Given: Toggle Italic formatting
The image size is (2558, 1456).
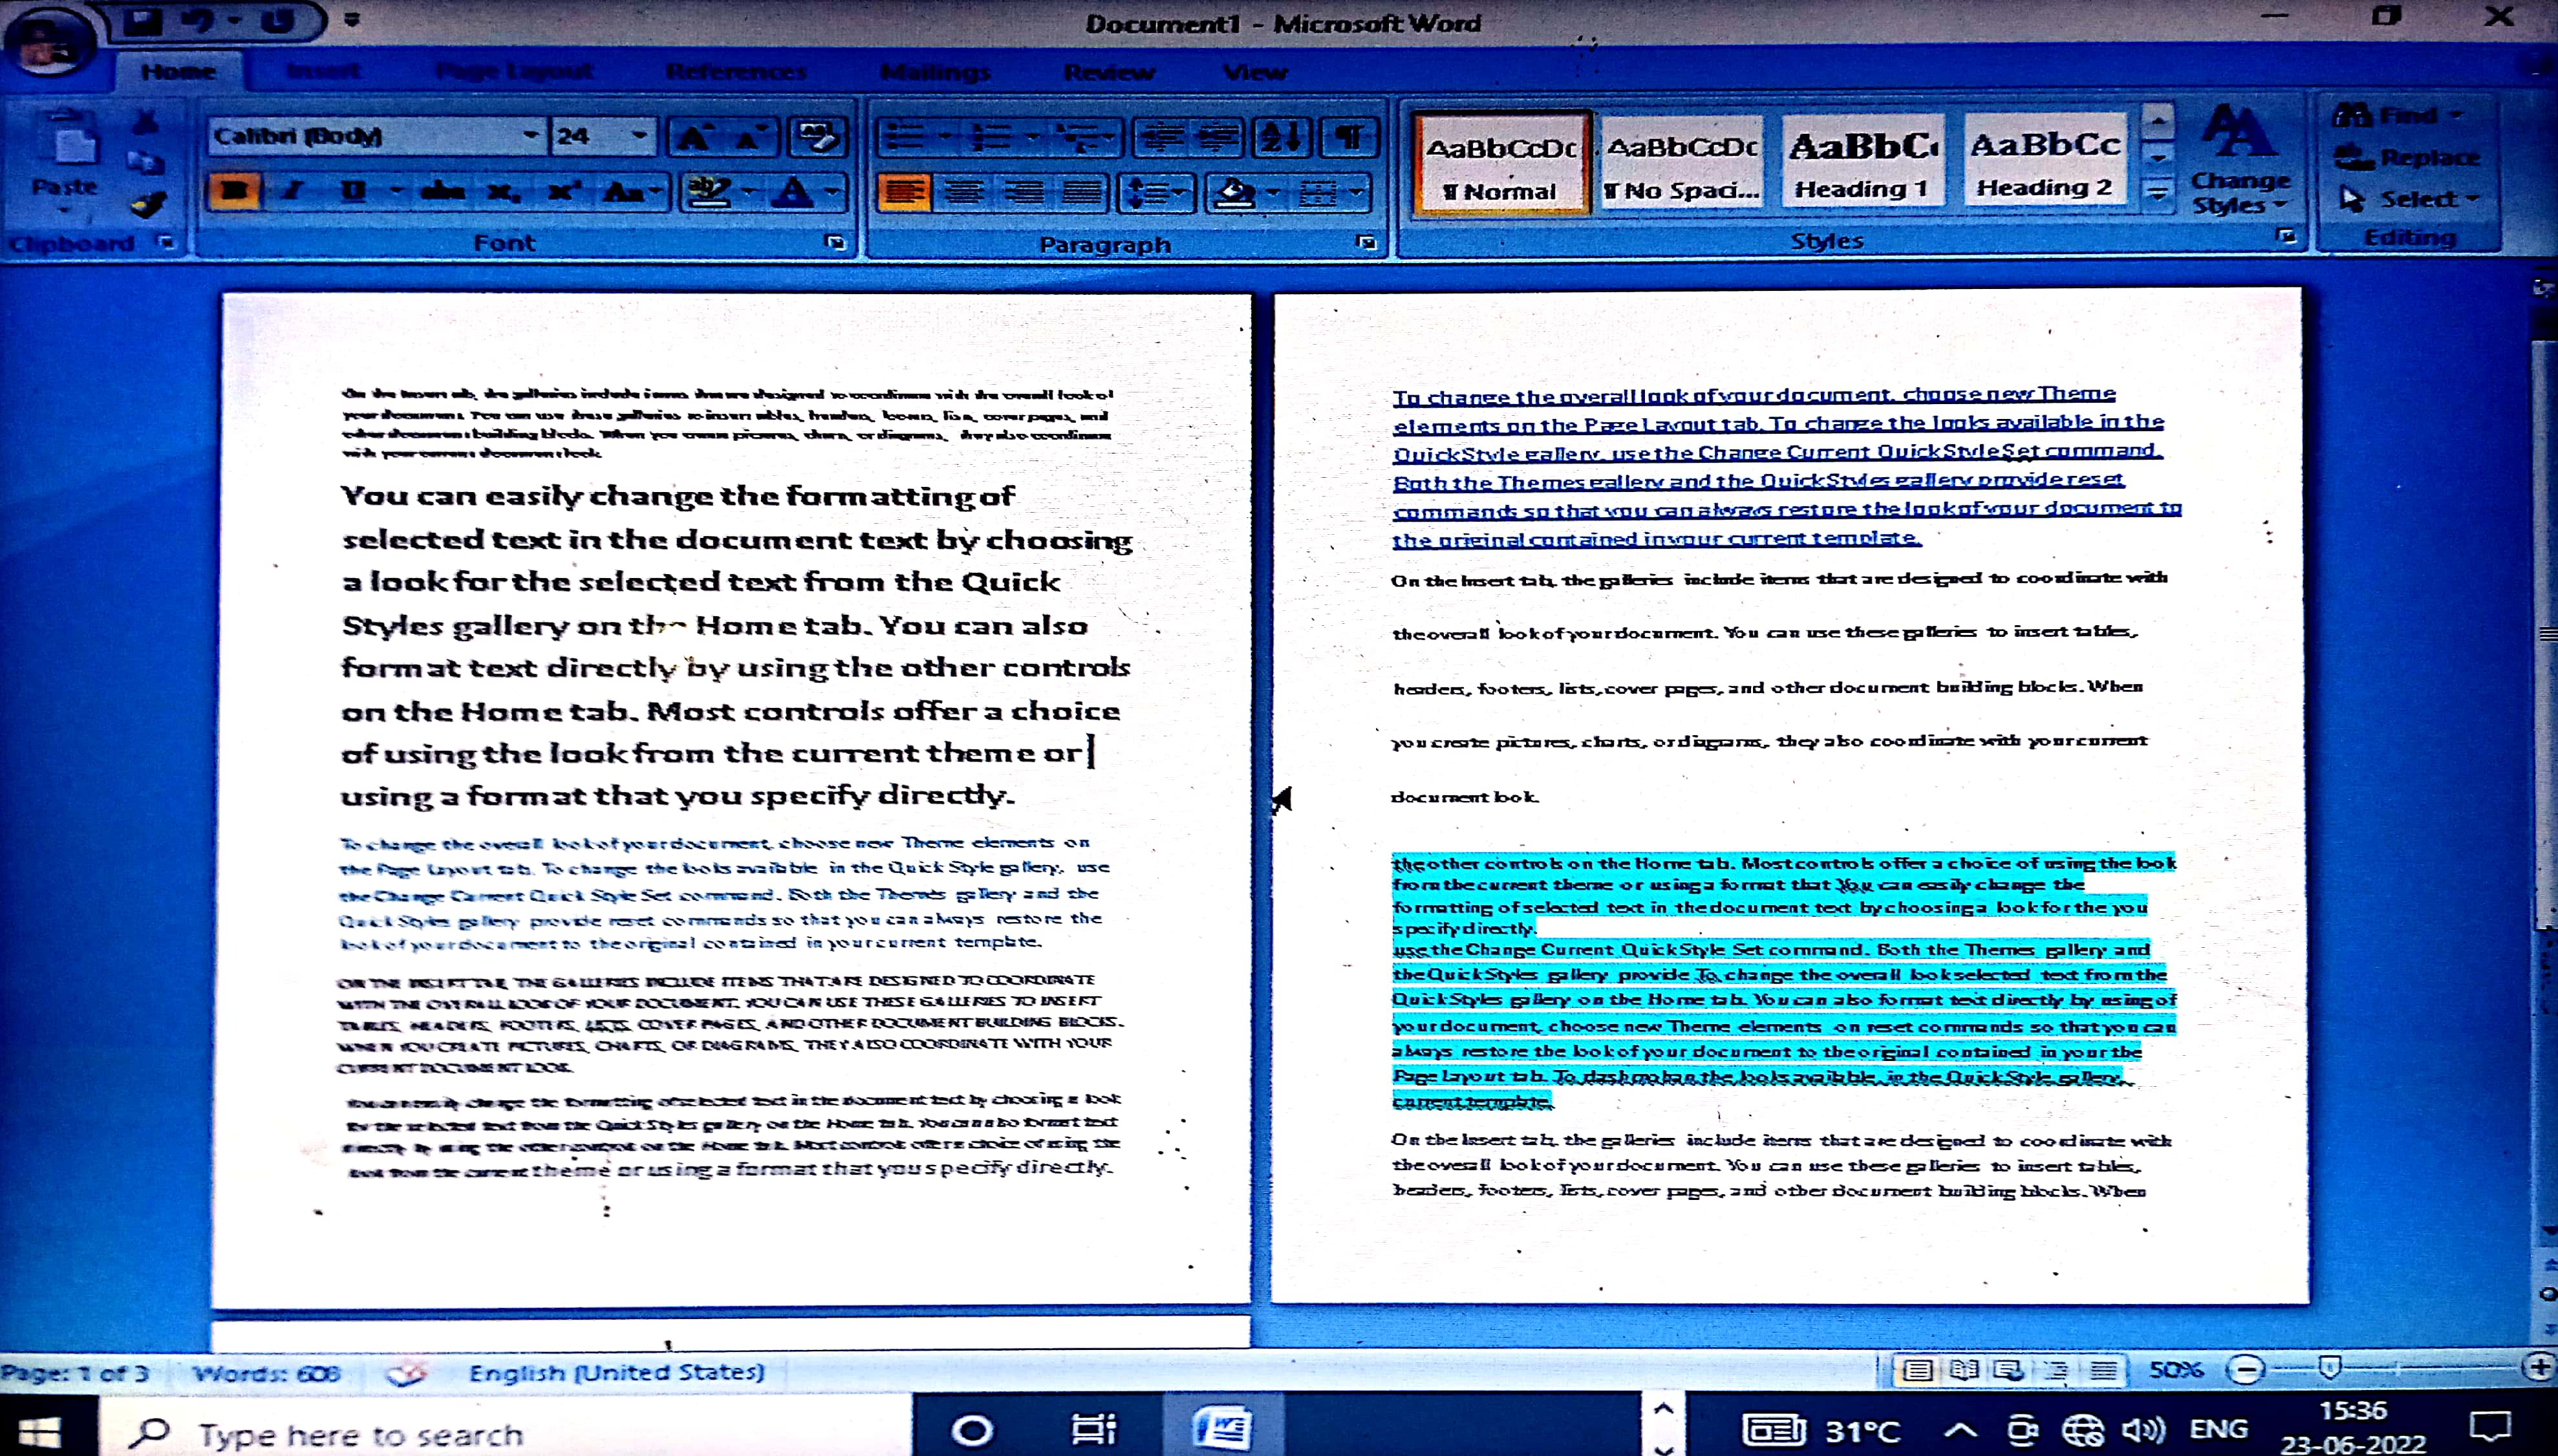Looking at the screenshot, I should [x=293, y=191].
